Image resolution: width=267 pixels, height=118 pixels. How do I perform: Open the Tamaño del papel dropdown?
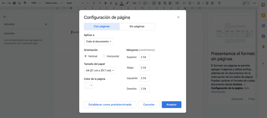100,70
